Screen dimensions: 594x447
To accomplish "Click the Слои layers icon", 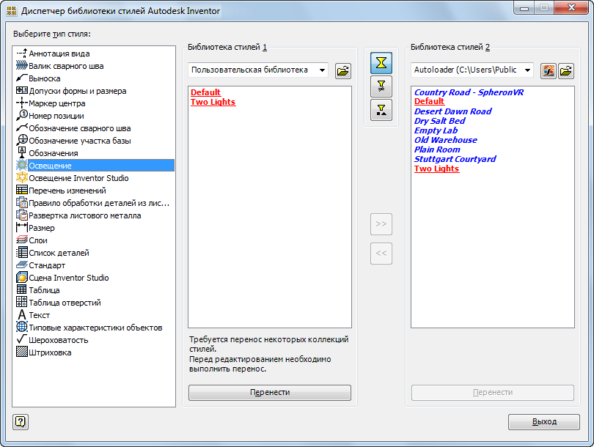I will [x=22, y=240].
